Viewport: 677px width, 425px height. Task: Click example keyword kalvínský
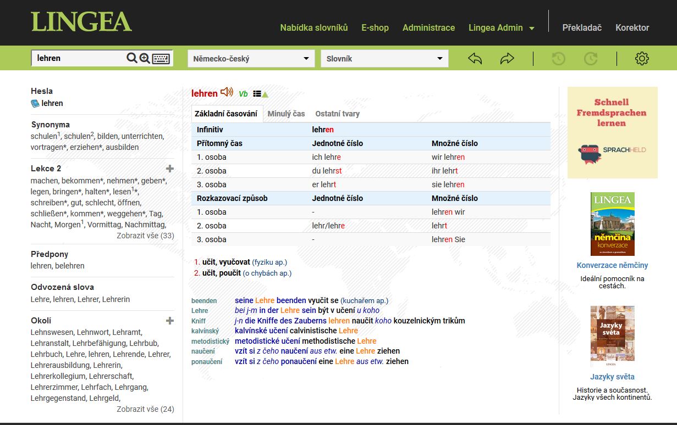(205, 331)
